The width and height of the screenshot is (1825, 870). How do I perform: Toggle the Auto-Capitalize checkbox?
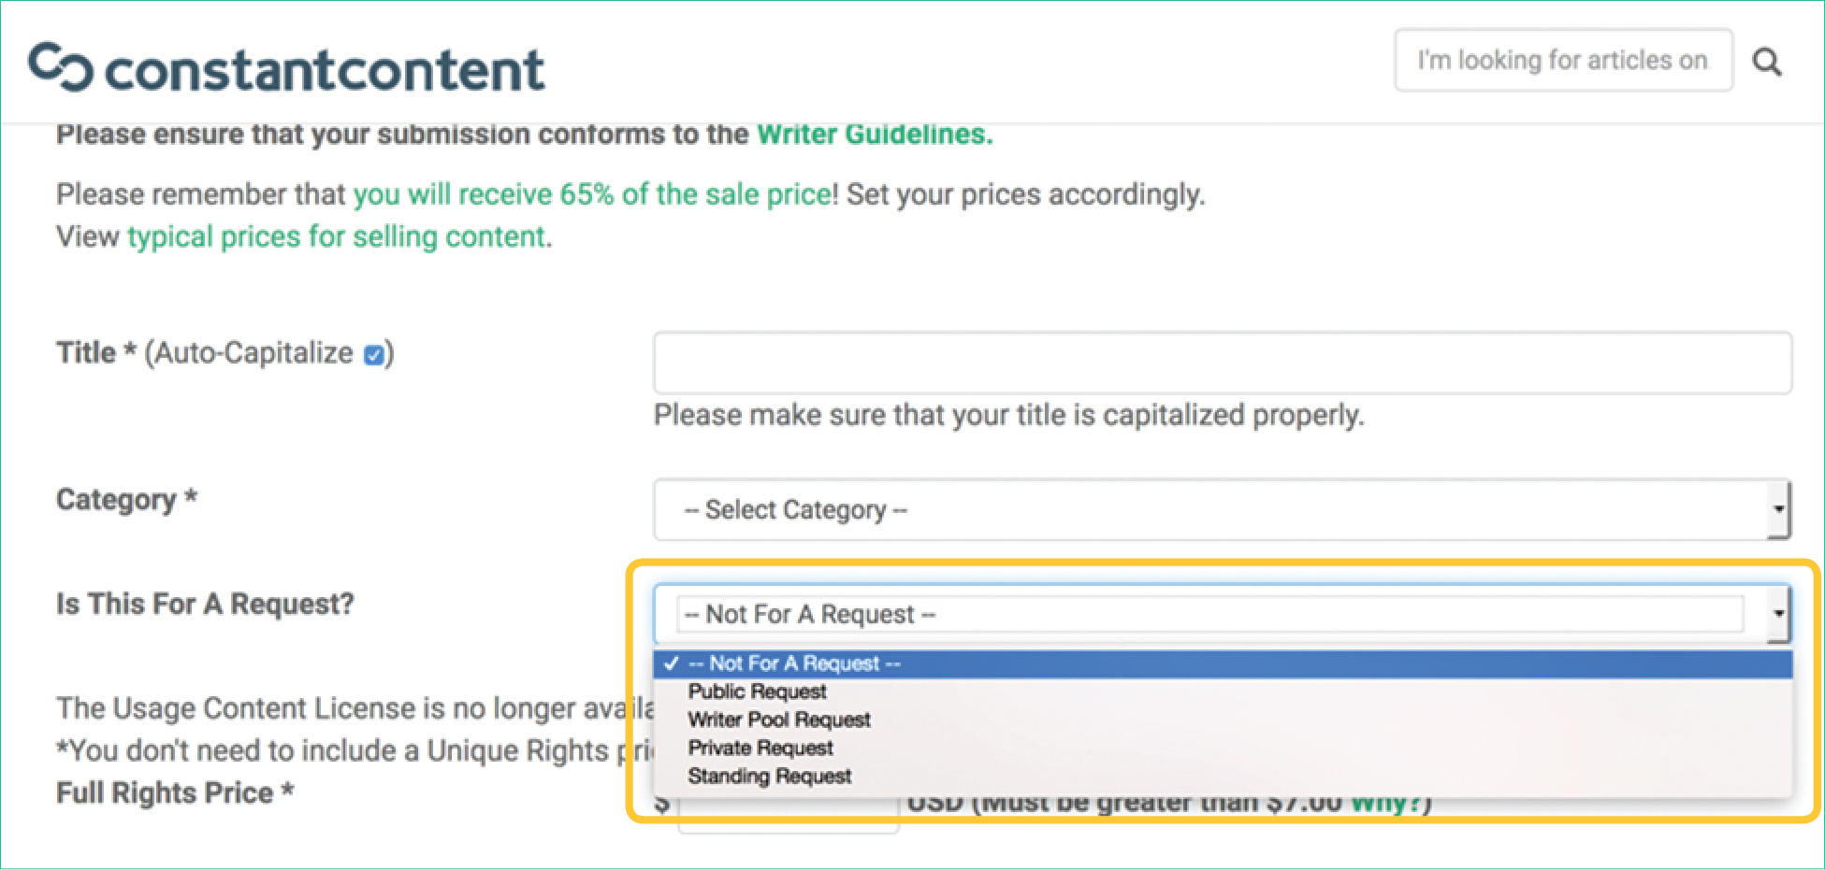373,355
